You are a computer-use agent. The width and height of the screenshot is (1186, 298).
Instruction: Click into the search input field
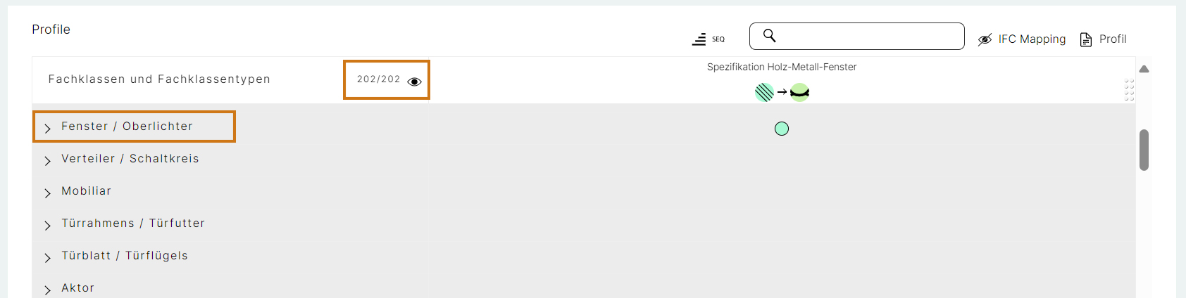click(x=856, y=36)
